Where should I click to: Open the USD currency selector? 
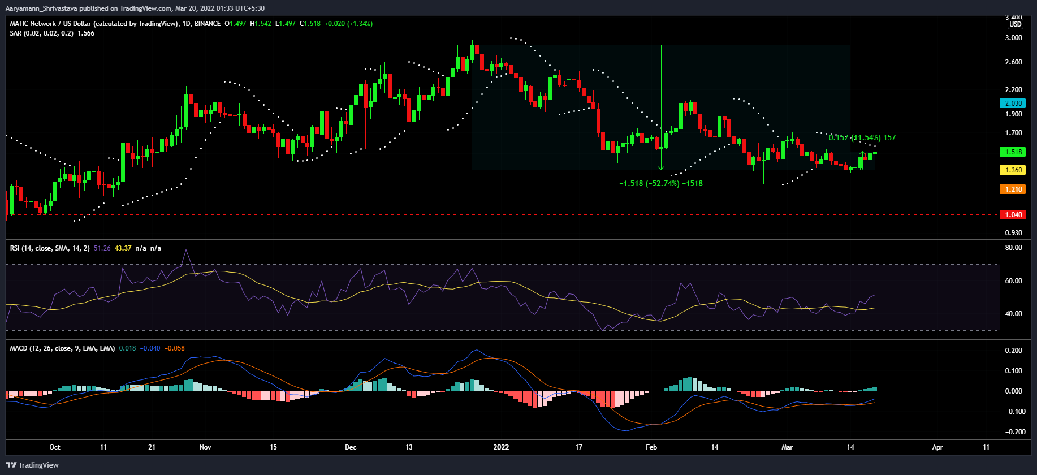click(1016, 24)
